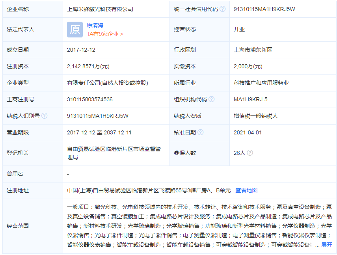Click organization code MA1H9KRJ-5

point(250,99)
